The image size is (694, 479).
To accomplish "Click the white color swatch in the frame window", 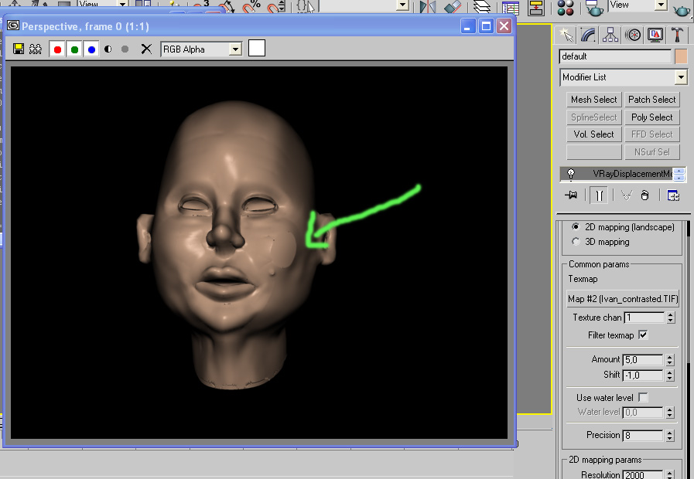I will click(x=257, y=48).
